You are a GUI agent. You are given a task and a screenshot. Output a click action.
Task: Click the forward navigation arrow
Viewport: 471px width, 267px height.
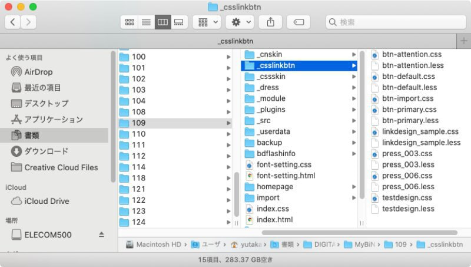[x=28, y=22]
